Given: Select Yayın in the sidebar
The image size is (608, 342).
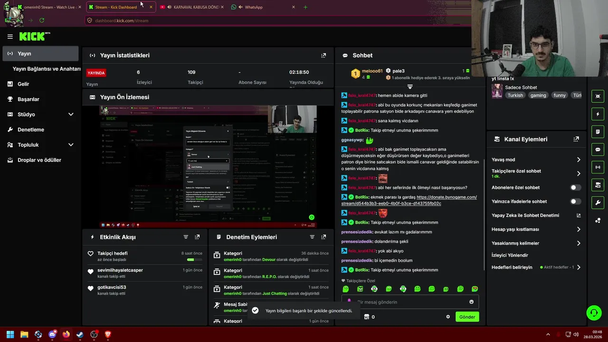Looking at the screenshot, I should tap(40, 54).
